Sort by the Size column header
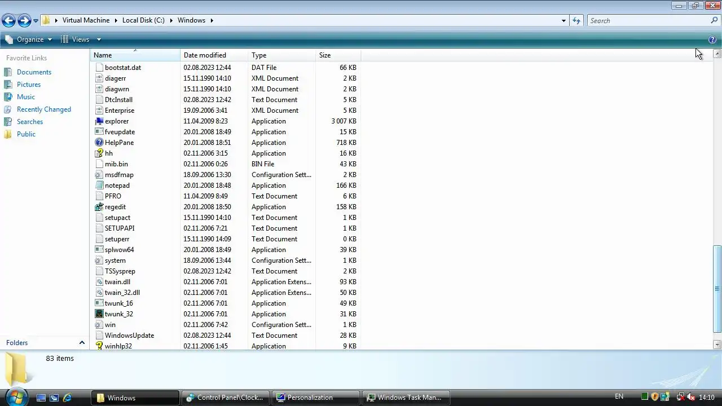The height and width of the screenshot is (406, 722). point(338,55)
